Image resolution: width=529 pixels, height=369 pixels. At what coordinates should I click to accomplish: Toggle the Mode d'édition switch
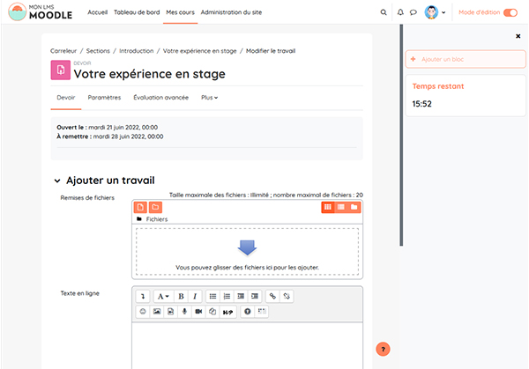(x=510, y=13)
